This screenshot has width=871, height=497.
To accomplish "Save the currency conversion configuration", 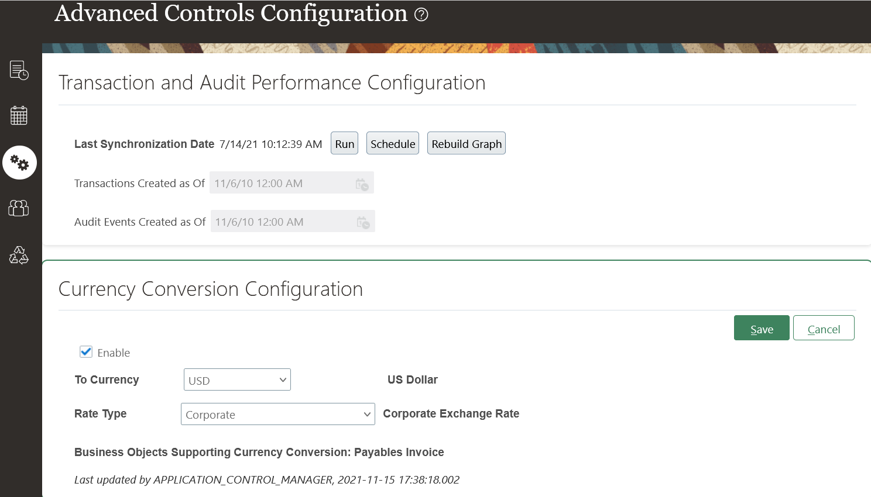I will tap(762, 329).
